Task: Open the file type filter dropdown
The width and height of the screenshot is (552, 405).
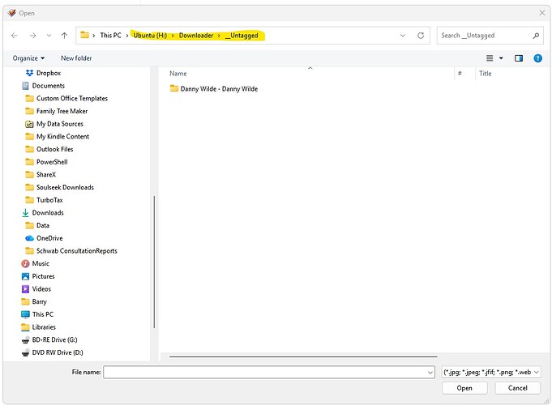Action: (x=491, y=372)
